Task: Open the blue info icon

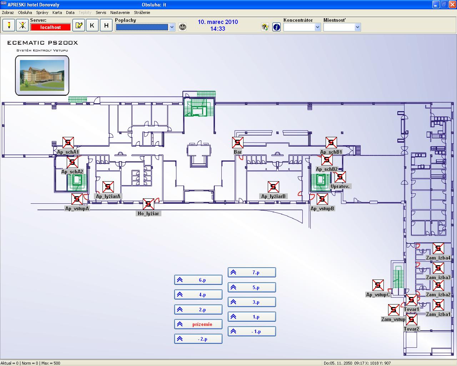Action: 276,27
